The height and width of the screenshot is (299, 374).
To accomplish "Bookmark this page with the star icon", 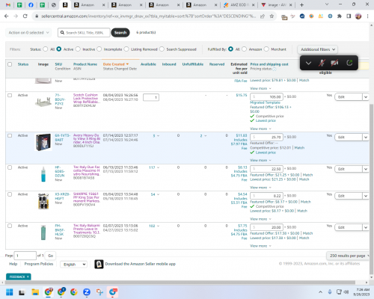I will [272, 16].
